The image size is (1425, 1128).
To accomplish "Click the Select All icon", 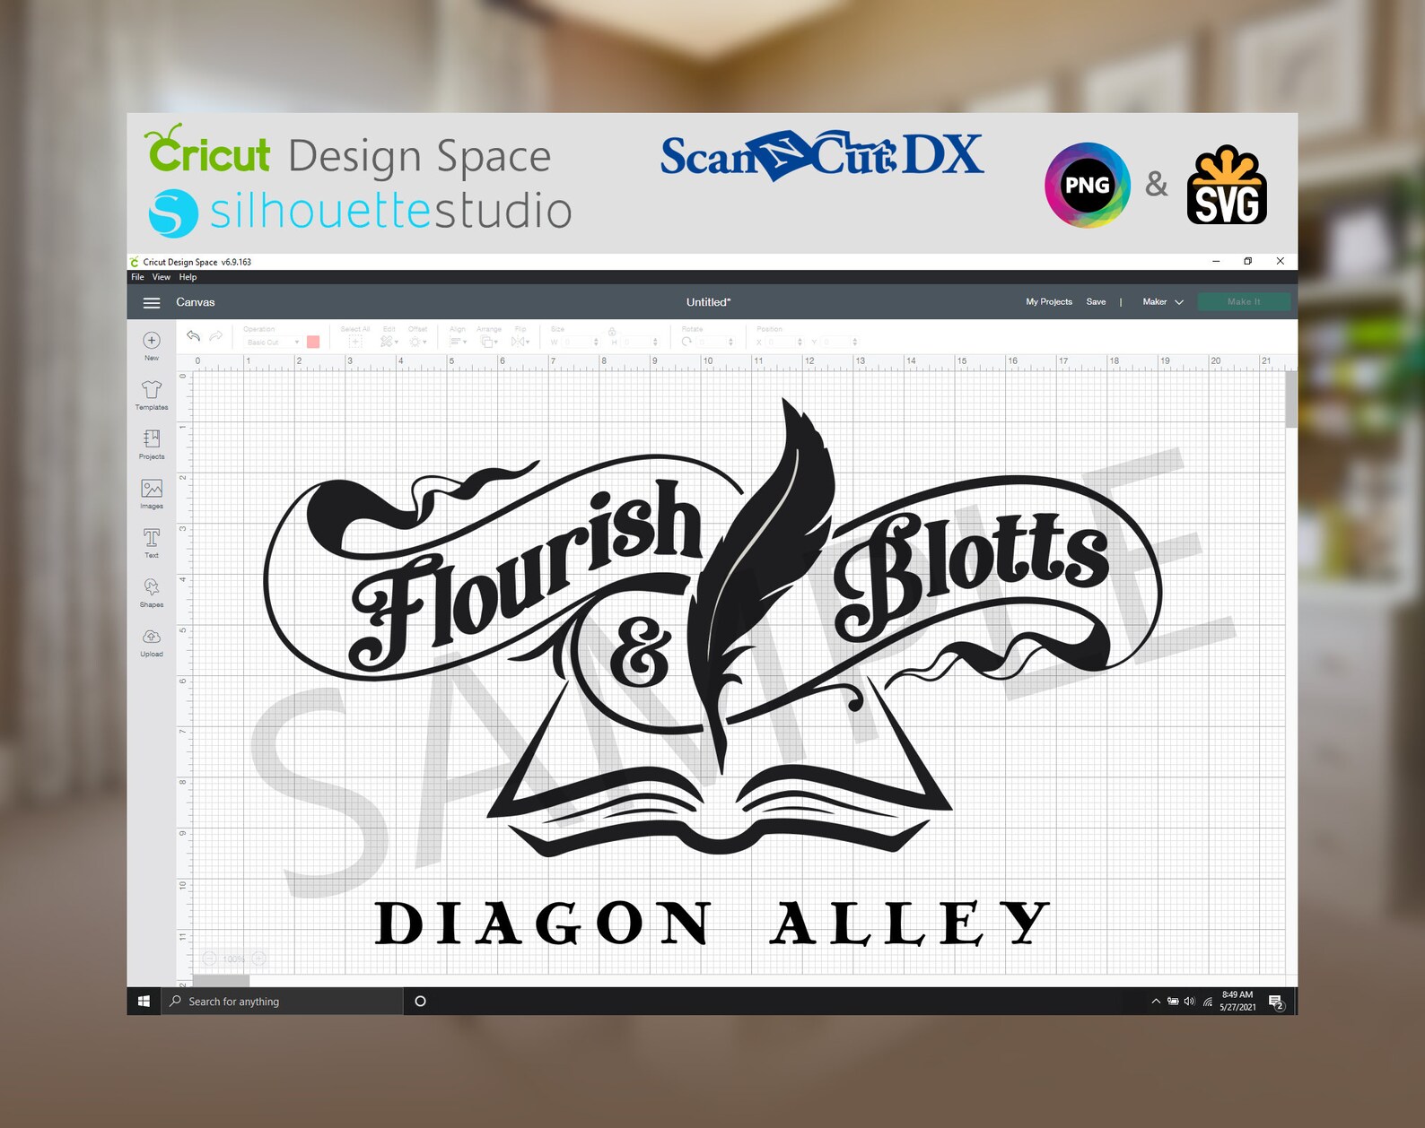I will [355, 342].
